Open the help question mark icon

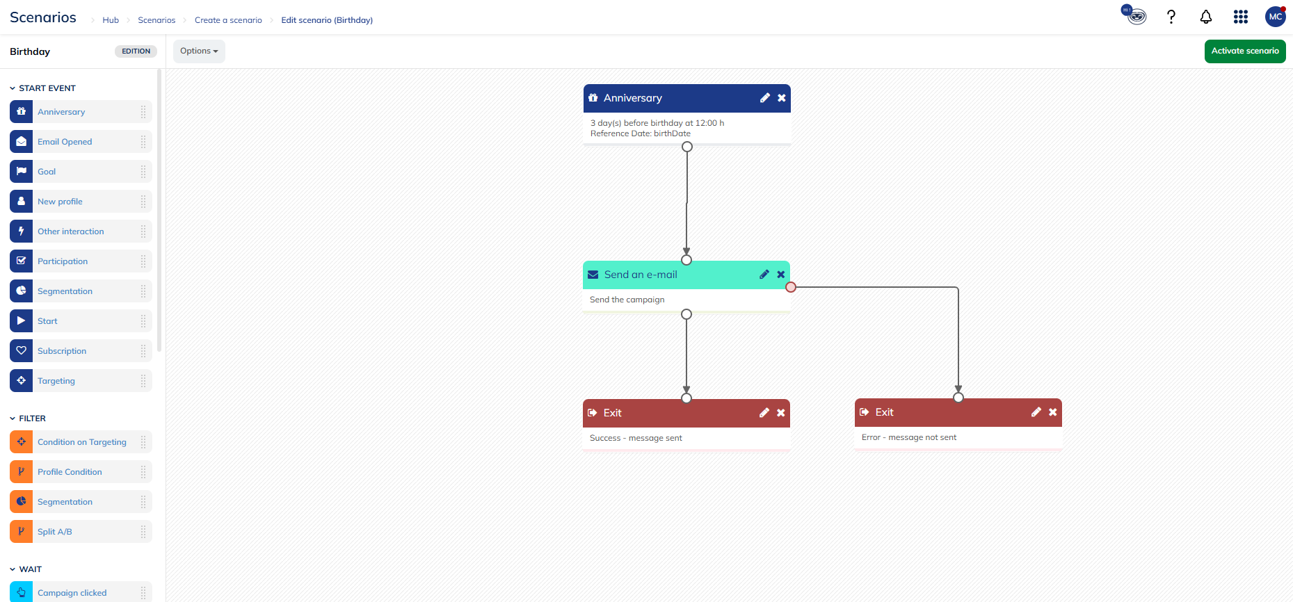click(x=1171, y=17)
